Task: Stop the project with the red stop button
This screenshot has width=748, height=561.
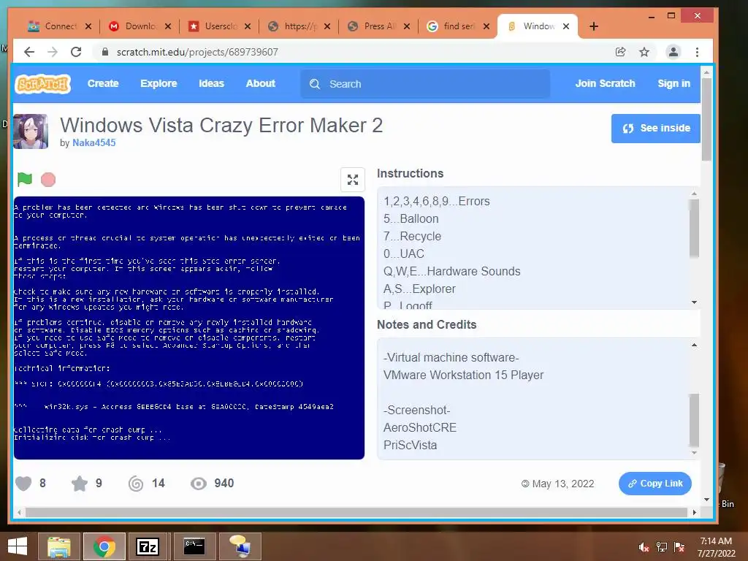Action: point(48,180)
